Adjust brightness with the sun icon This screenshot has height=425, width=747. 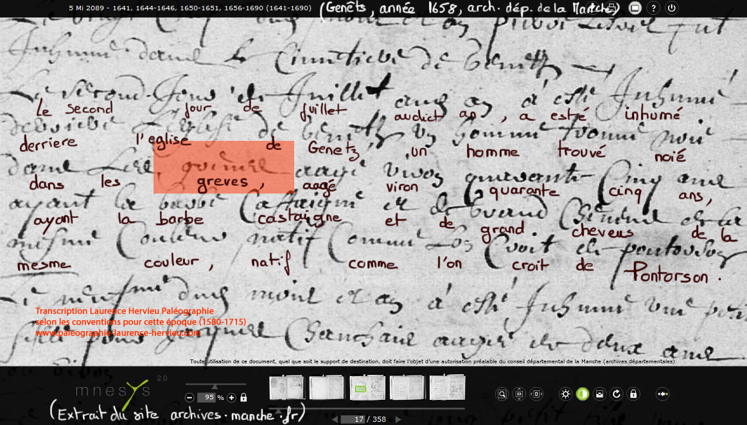point(565,394)
